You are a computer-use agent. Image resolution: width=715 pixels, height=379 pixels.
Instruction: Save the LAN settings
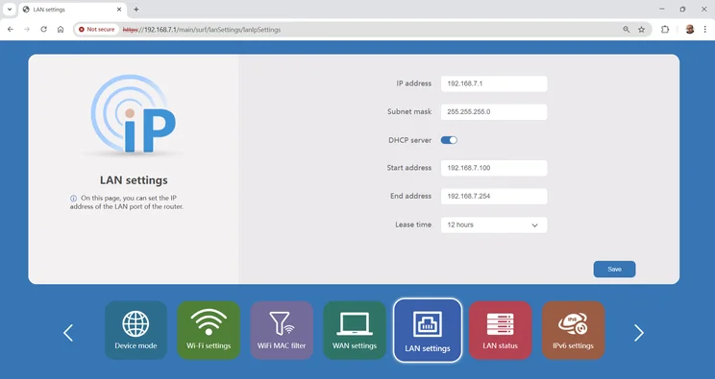(614, 270)
